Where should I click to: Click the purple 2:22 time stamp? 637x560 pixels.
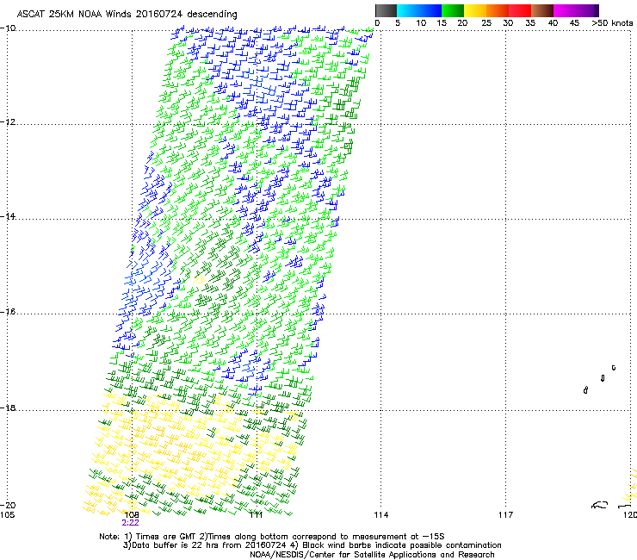pyautogui.click(x=130, y=523)
